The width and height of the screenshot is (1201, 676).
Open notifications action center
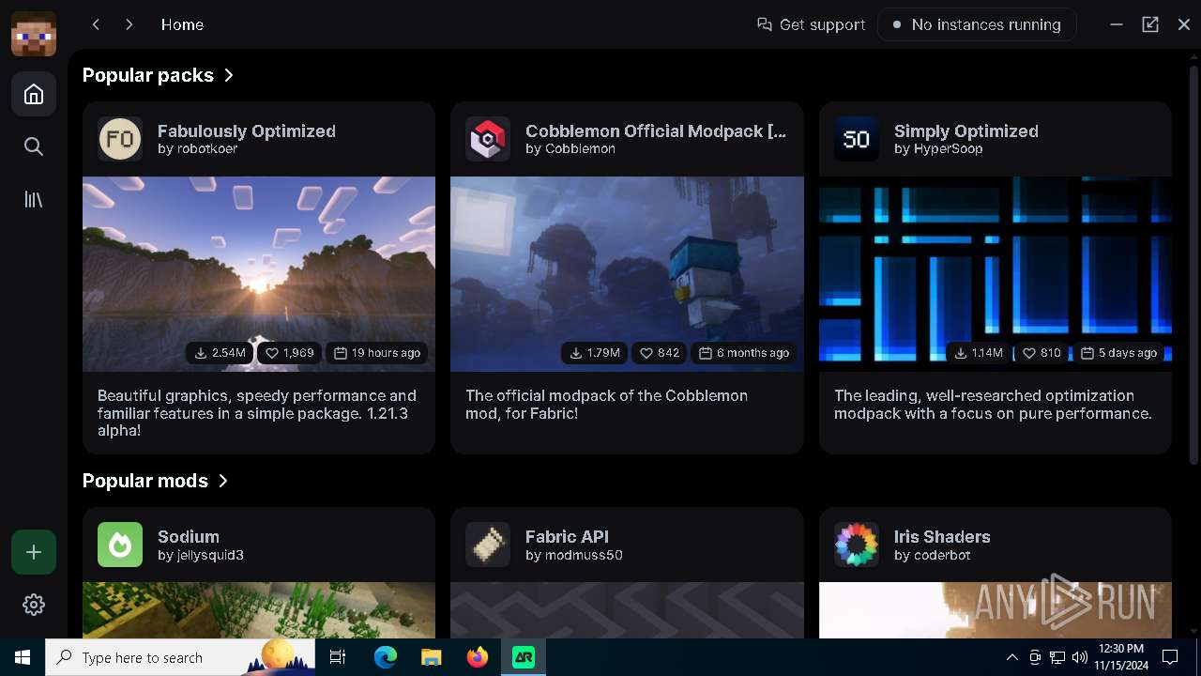1170,657
